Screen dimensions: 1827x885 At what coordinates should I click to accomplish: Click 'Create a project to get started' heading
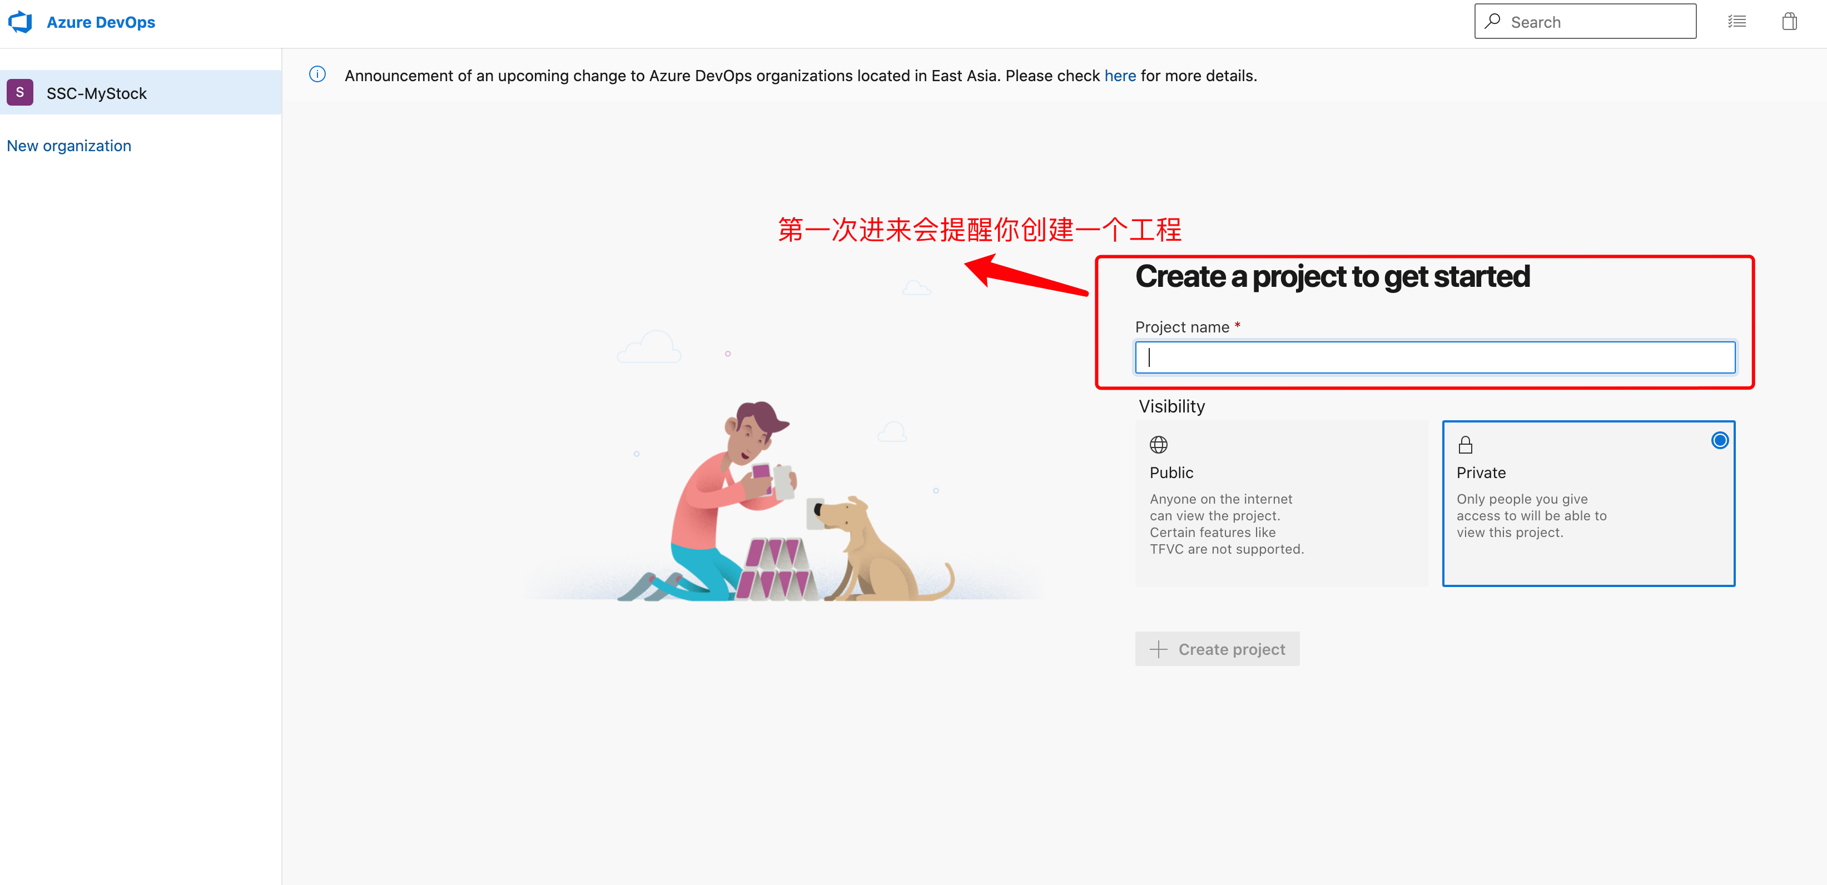pyautogui.click(x=1332, y=277)
